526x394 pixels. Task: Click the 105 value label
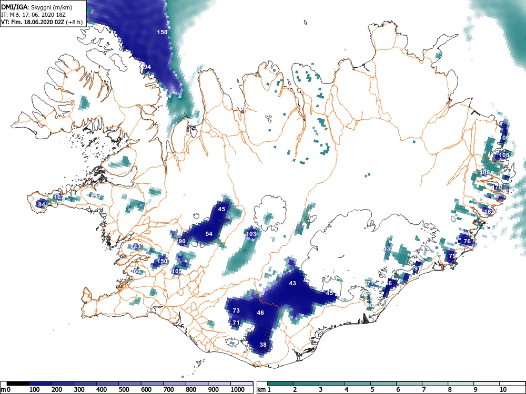pos(177,271)
